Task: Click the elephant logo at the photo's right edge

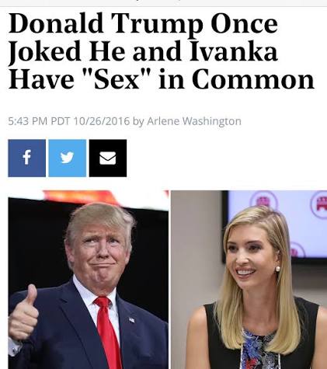Action: pos(319,204)
